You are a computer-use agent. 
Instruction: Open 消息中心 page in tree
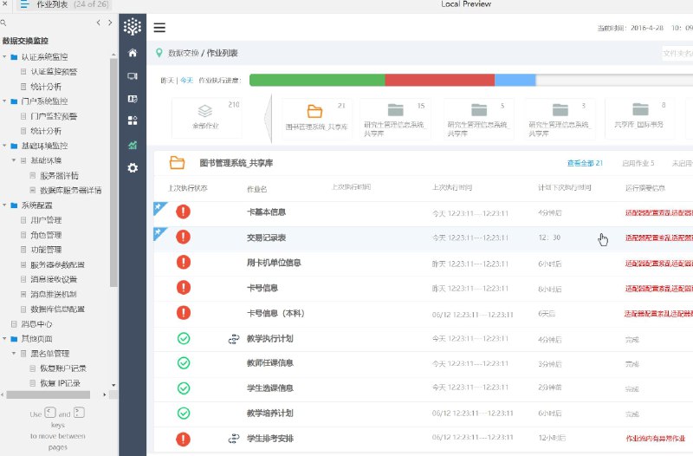click(36, 323)
